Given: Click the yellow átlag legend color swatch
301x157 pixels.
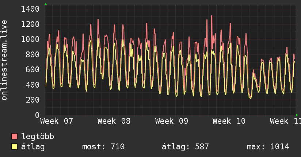Looking at the screenshot, I should click(15, 147).
